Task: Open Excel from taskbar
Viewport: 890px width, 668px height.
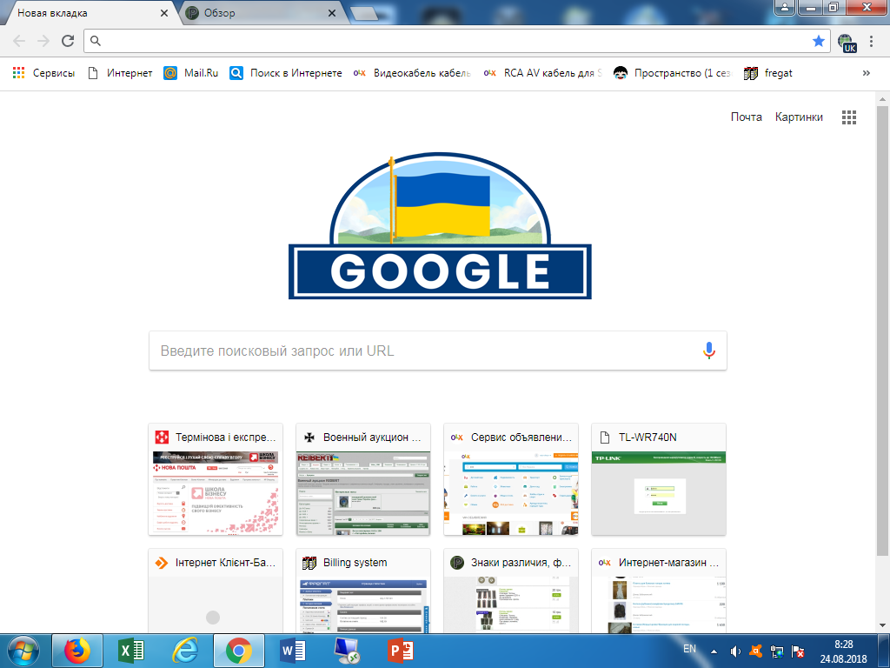Action: pos(131,651)
